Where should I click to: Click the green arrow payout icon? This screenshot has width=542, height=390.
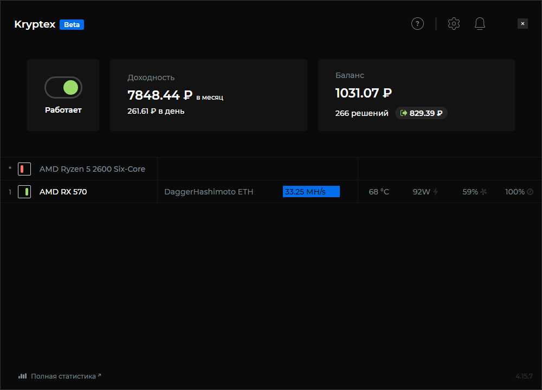(403, 113)
